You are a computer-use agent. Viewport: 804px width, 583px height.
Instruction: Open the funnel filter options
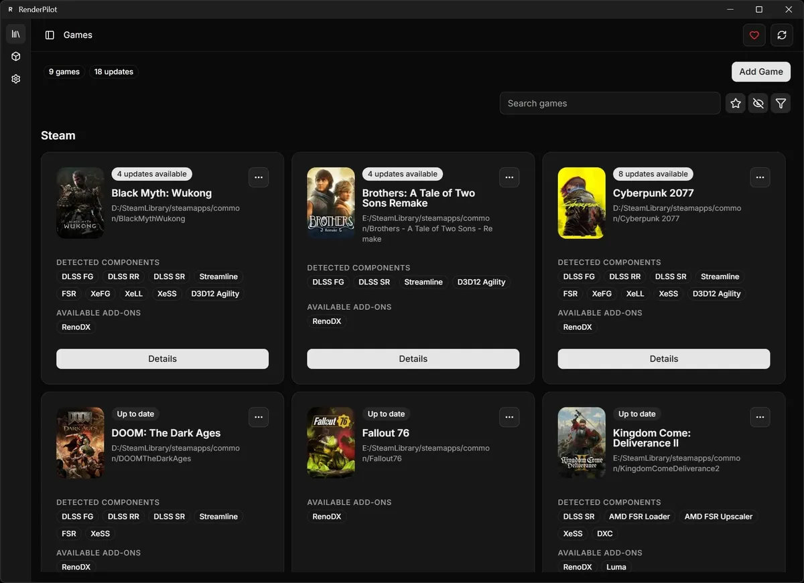tap(781, 103)
